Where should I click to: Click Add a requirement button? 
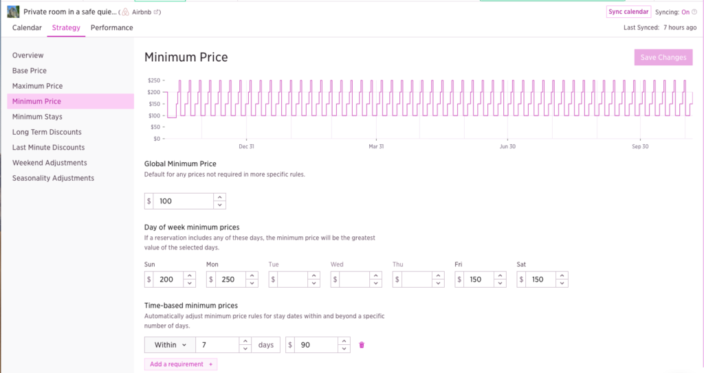pyautogui.click(x=181, y=364)
